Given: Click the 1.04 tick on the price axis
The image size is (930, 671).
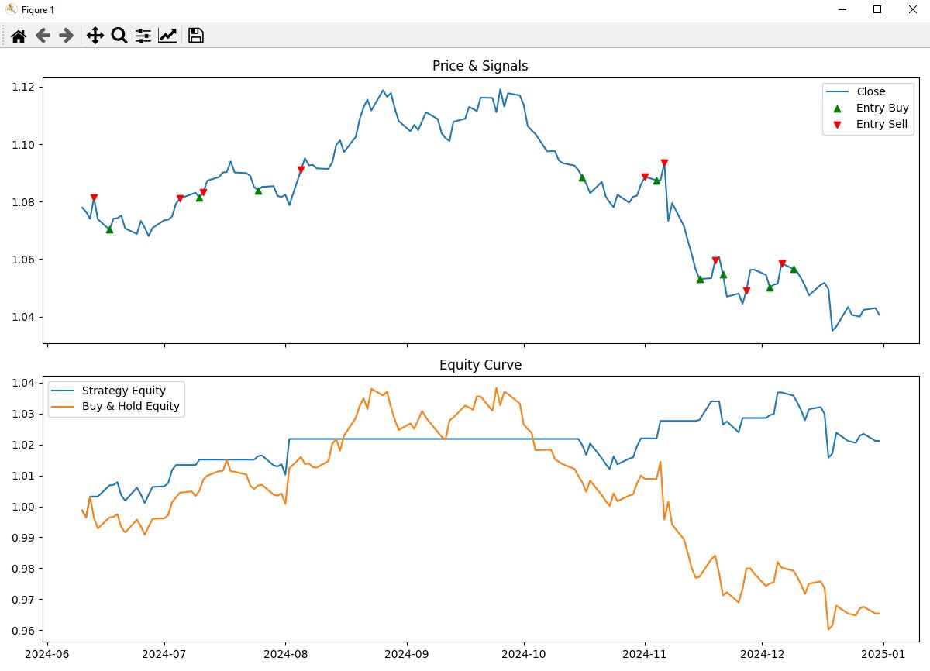Looking at the screenshot, I should pos(23,317).
